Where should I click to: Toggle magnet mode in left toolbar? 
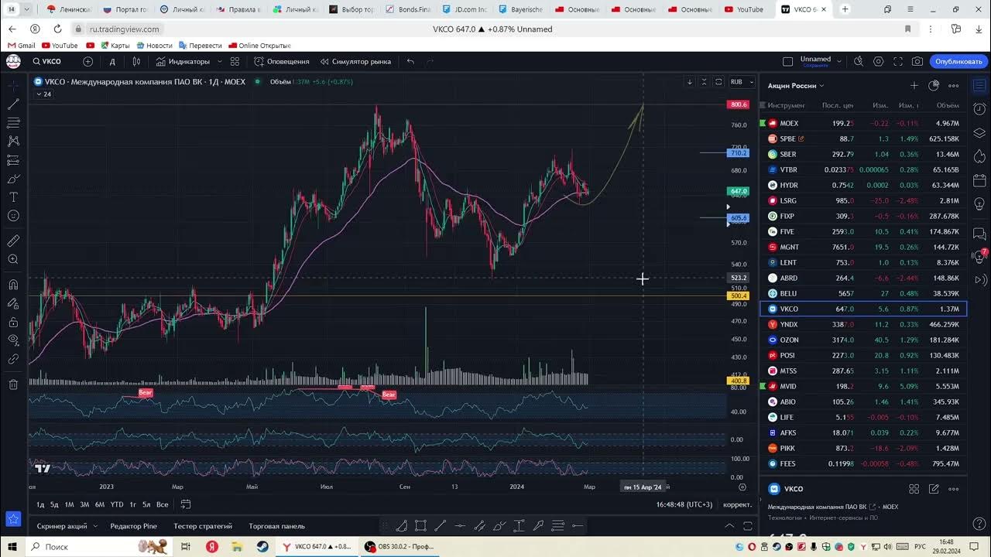[13, 285]
